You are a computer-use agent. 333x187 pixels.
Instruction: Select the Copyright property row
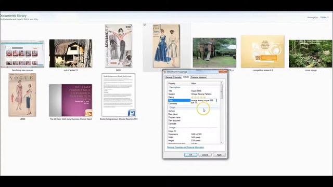[194, 124]
